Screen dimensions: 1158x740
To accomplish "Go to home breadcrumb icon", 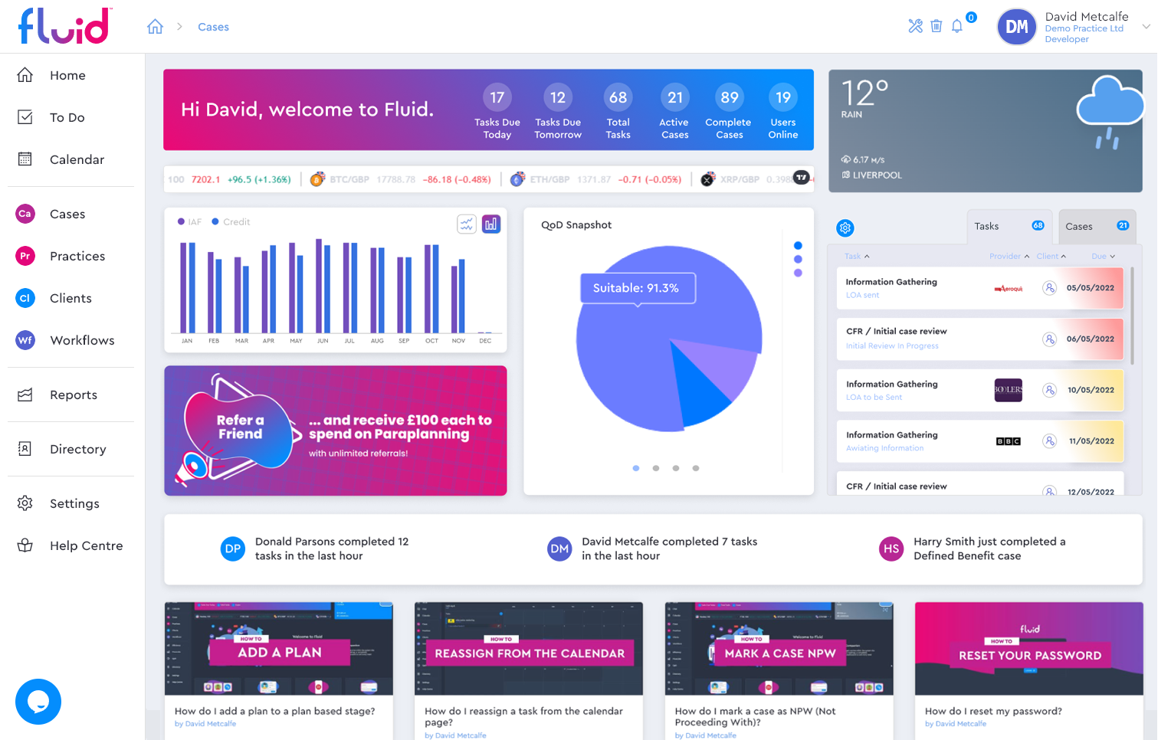I will 156,27.
